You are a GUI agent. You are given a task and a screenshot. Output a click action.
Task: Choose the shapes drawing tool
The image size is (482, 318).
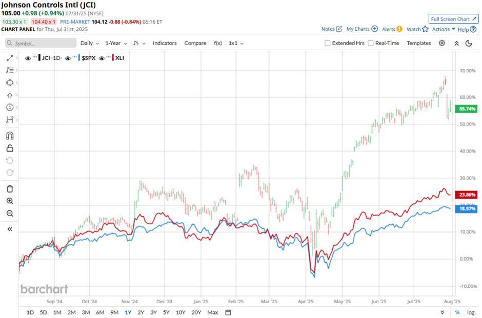click(x=10, y=82)
